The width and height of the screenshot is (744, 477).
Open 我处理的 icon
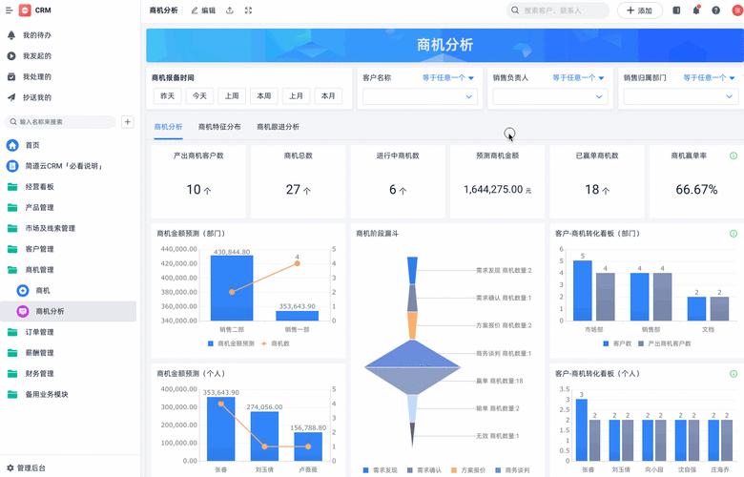11,77
